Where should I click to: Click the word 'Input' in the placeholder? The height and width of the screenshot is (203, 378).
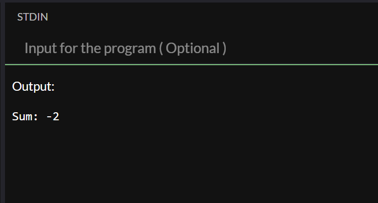click(x=41, y=48)
